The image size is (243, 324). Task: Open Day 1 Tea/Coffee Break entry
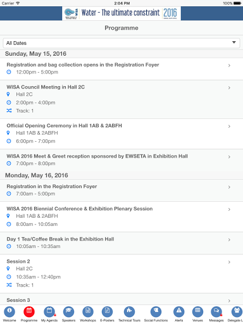point(121,243)
